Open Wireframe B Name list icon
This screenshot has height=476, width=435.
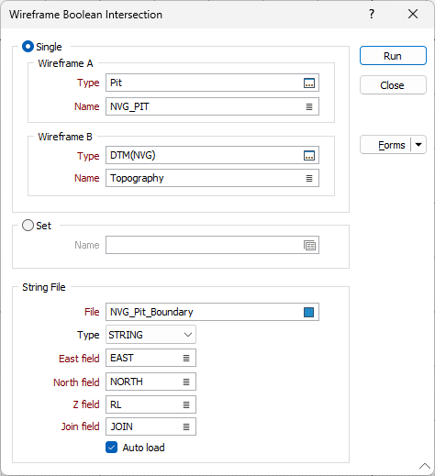coord(309,178)
